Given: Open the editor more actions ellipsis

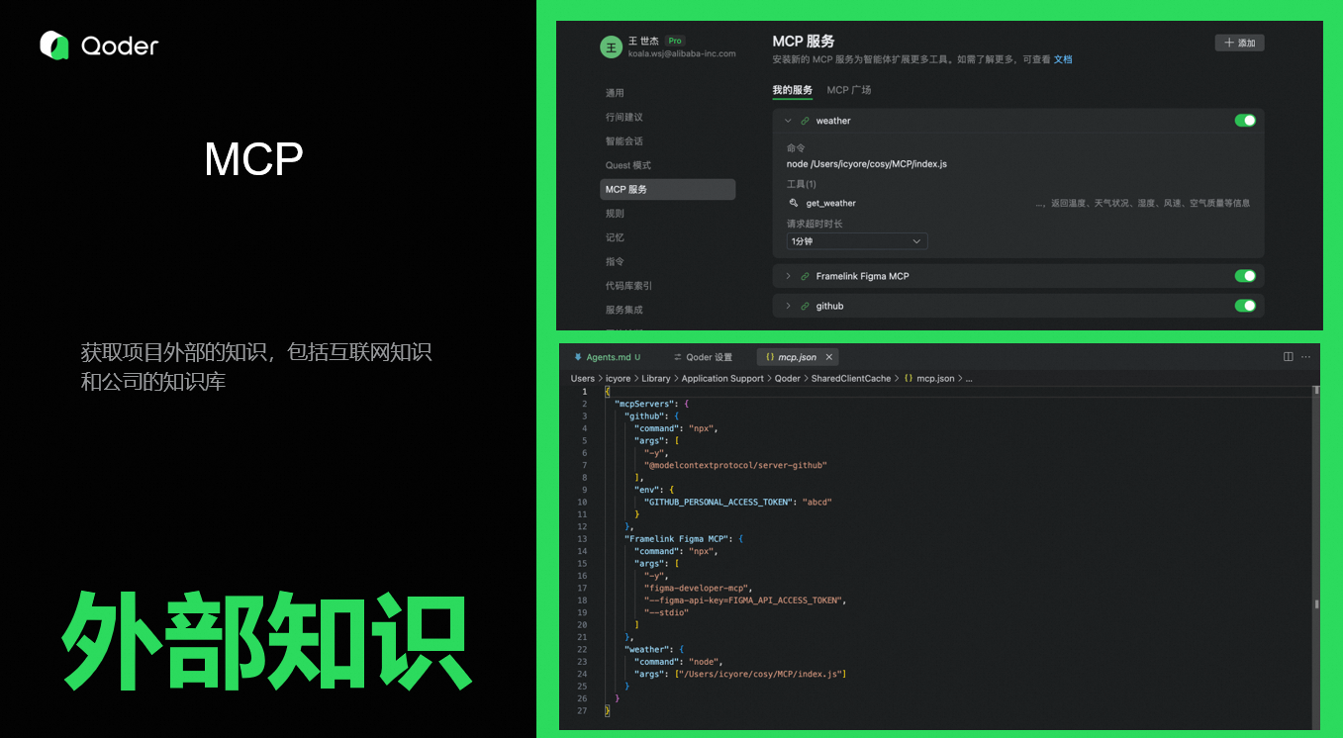Looking at the screenshot, I should click(x=1306, y=357).
